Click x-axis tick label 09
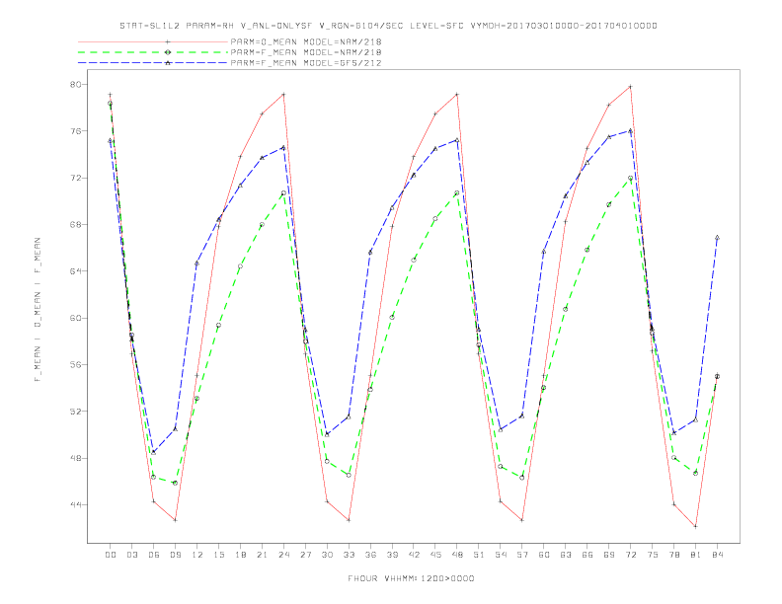The width and height of the screenshot is (782, 604). 176,555
